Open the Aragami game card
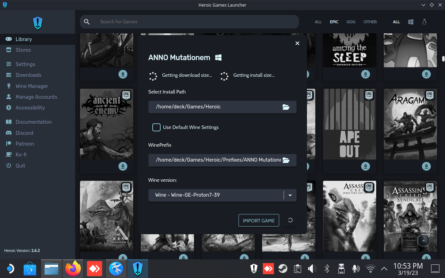The width and height of the screenshot is (445, 278). point(410,124)
